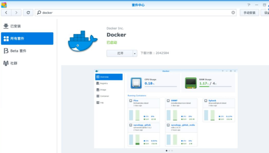Click the Docker Inc. developer name

[115, 28]
